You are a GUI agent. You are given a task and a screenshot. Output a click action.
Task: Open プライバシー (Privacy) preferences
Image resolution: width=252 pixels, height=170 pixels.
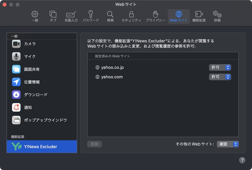(156, 16)
